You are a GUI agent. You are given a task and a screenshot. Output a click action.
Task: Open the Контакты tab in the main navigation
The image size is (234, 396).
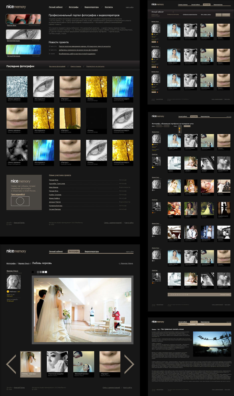(x=109, y=7)
